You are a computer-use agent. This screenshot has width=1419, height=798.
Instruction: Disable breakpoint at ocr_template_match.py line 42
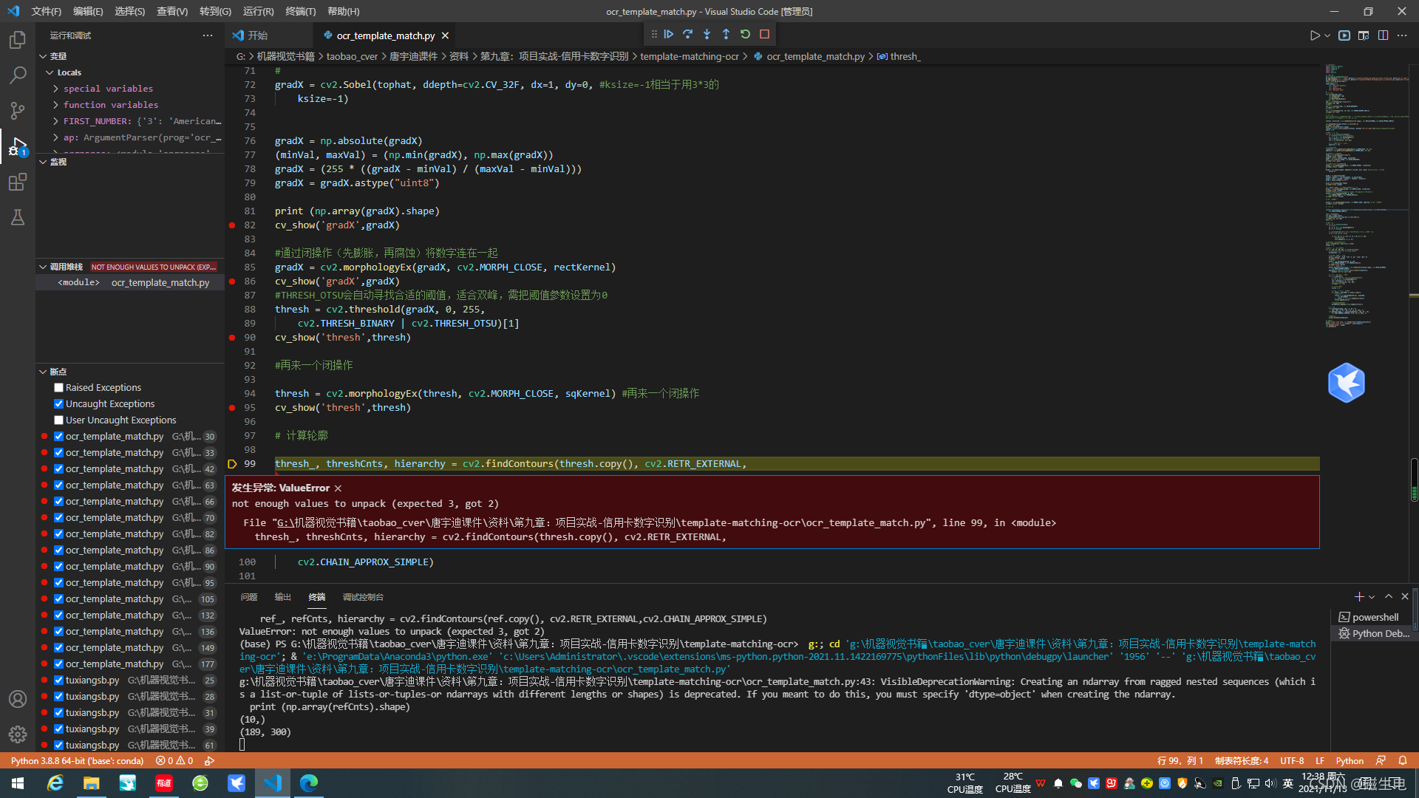tap(58, 469)
